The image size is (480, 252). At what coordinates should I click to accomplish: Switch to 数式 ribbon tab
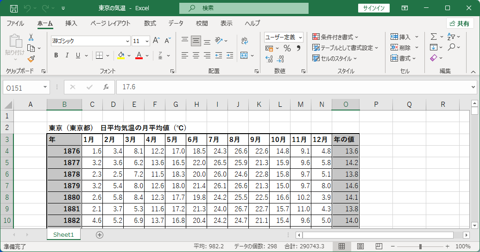150,23
